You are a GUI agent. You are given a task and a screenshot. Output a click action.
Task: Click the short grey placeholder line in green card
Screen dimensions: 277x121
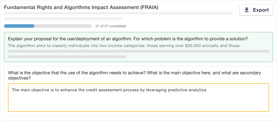tap(67, 57)
